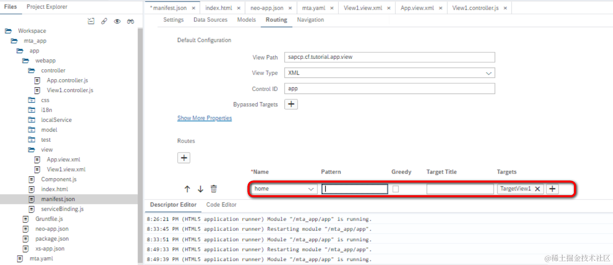Close the App.view.xml editor tab
This screenshot has width=613, height=265.
coord(441,8)
